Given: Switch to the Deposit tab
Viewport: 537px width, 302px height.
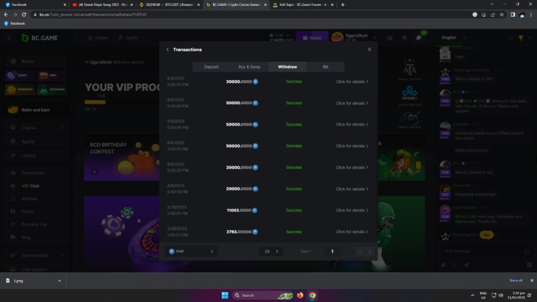Looking at the screenshot, I should pos(211,67).
